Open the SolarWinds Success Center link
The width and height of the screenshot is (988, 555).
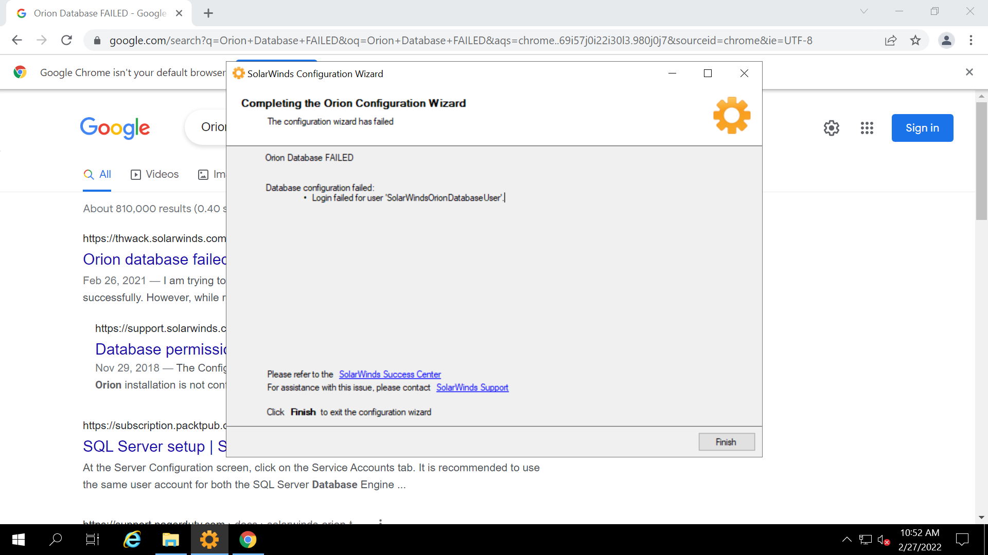tap(390, 374)
